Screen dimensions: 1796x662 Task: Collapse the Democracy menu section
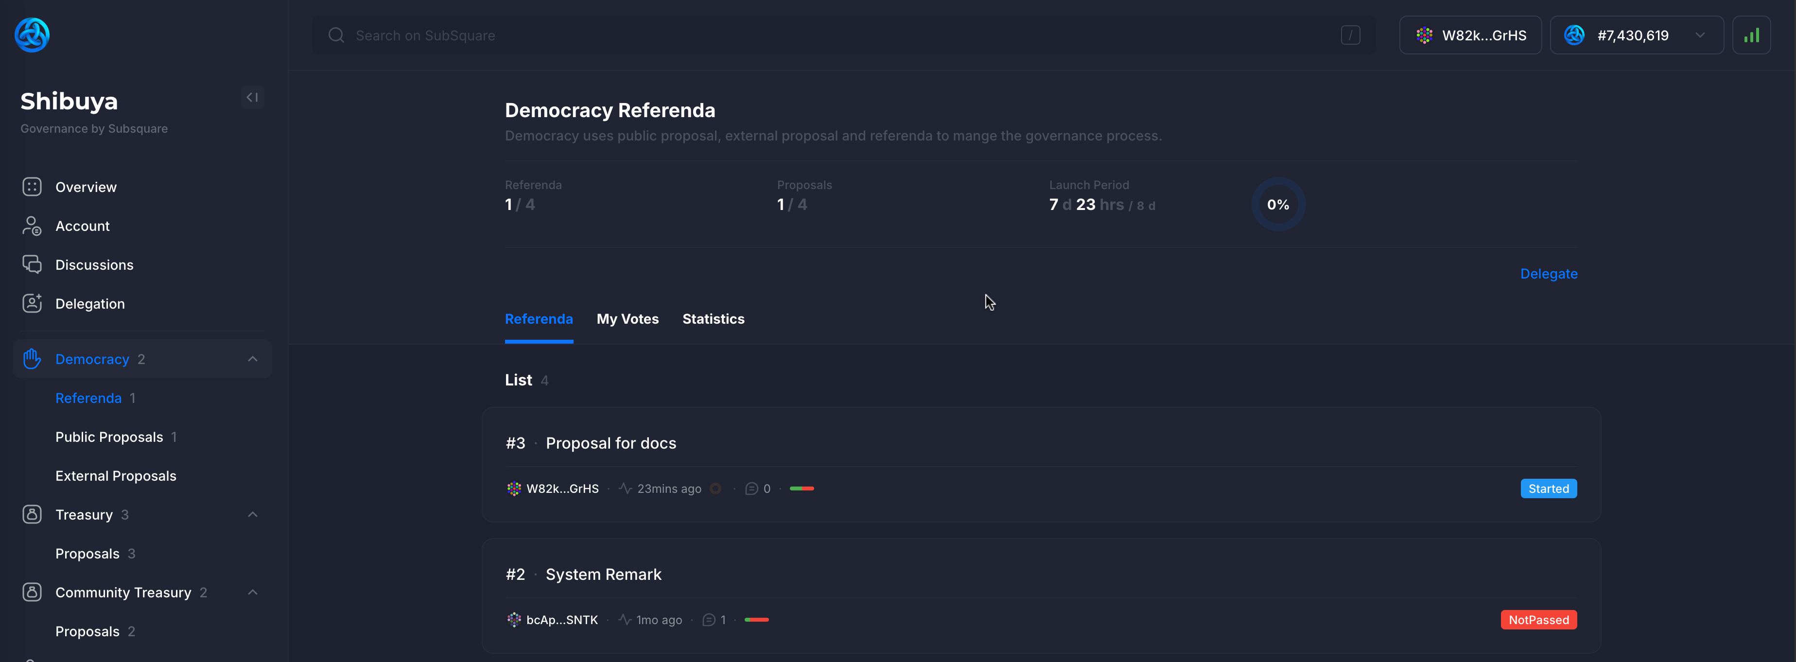(252, 359)
